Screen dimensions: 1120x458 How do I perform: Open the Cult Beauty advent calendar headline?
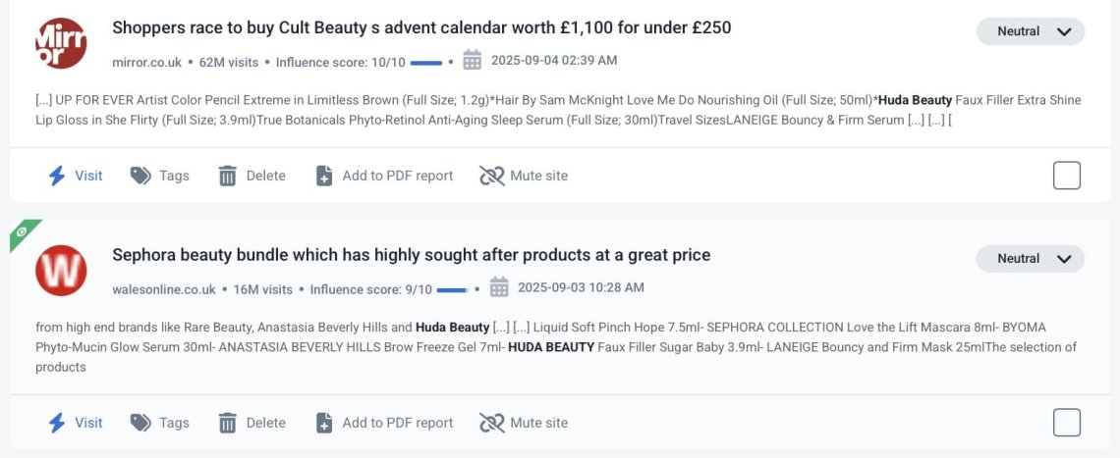(x=421, y=27)
